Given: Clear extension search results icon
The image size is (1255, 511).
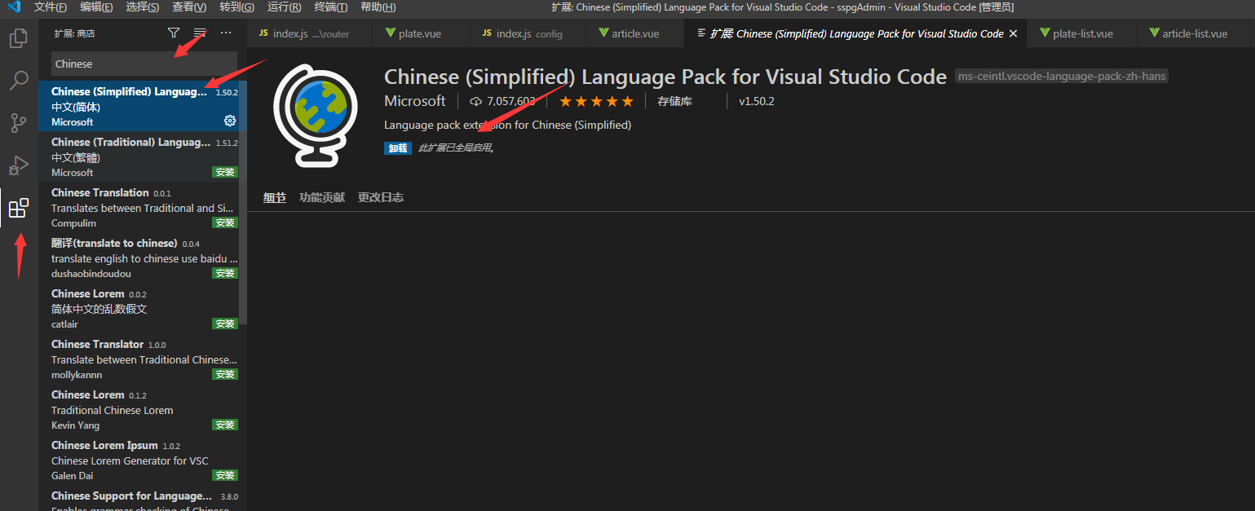Looking at the screenshot, I should [200, 33].
